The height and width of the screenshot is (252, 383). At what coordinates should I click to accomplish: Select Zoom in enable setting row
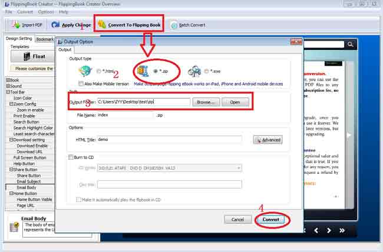click(x=30, y=110)
